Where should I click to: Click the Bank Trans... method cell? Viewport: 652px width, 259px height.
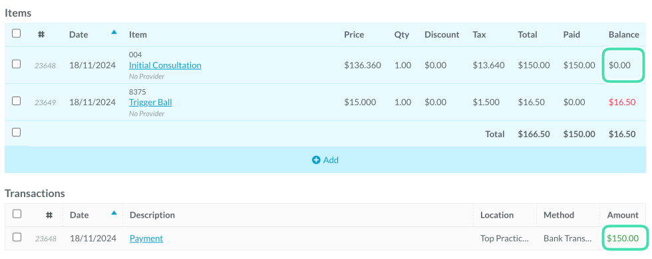point(567,238)
